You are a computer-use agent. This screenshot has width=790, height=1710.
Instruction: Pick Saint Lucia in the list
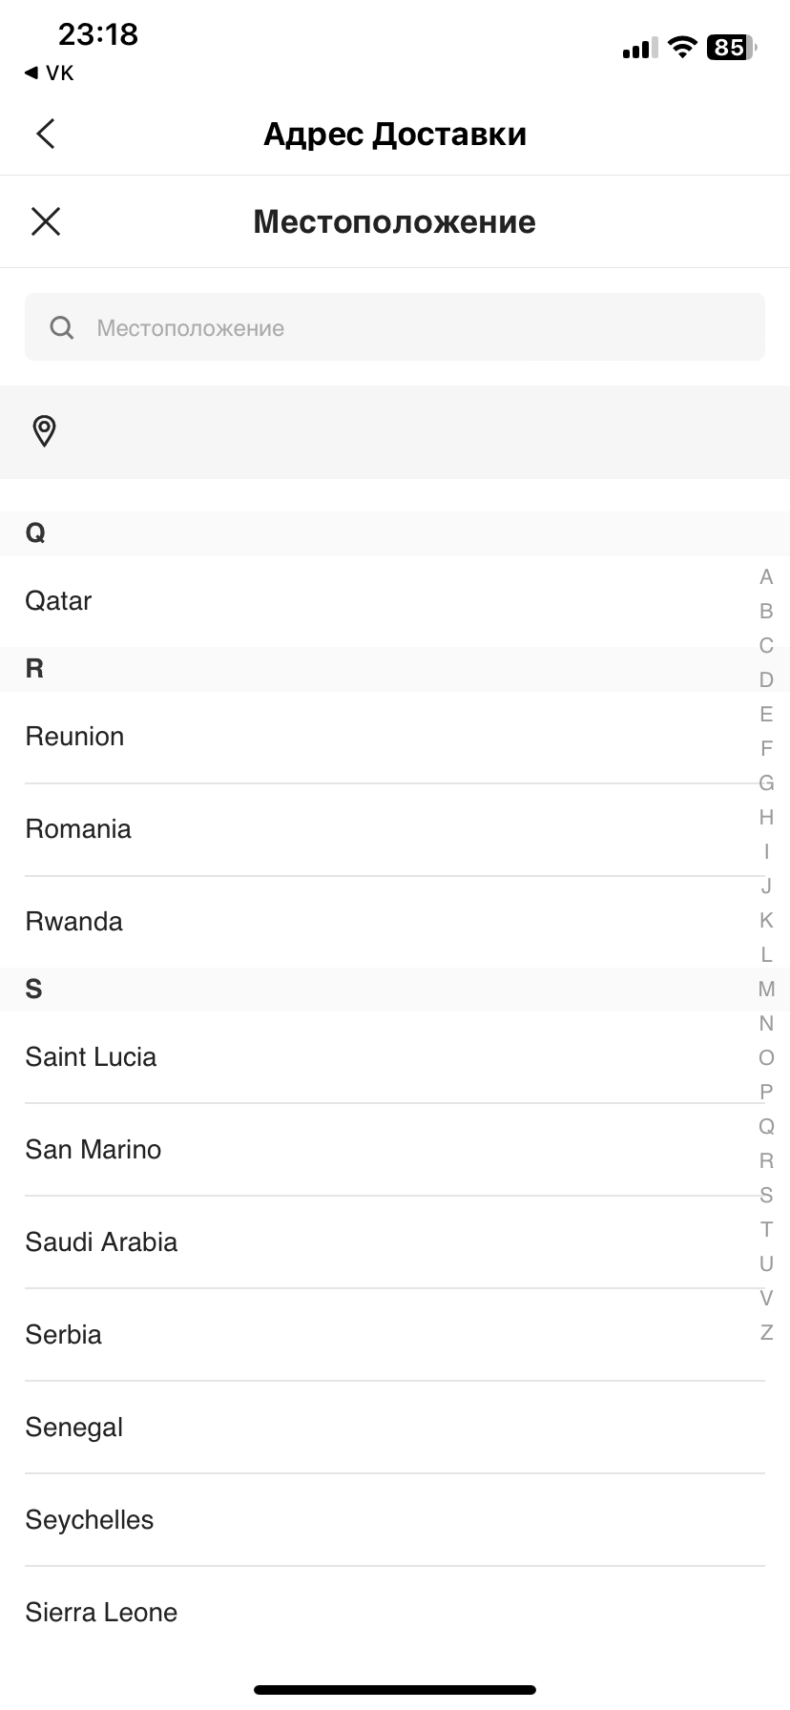tap(91, 1057)
